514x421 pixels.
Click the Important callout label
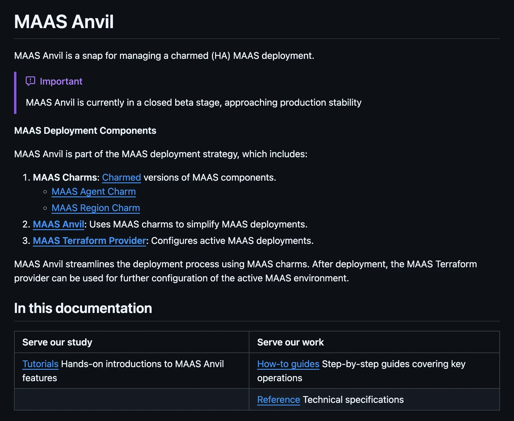(x=61, y=81)
